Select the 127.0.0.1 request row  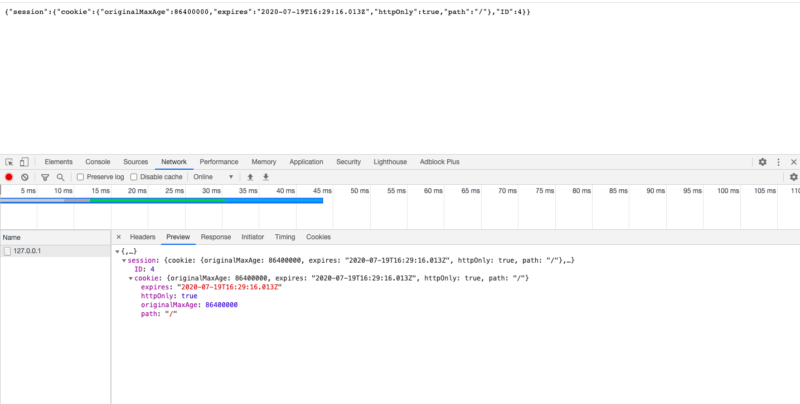click(x=55, y=251)
